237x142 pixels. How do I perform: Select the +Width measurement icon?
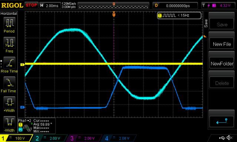[9, 102]
